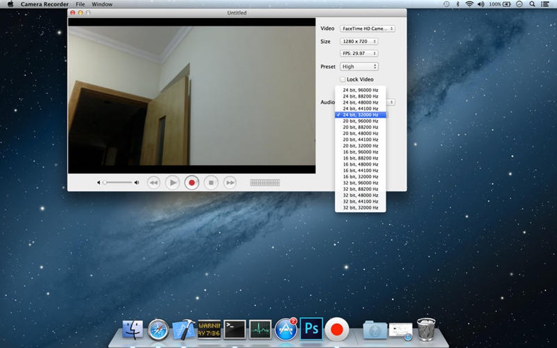Enable the Lock Video checkbox

(x=343, y=80)
